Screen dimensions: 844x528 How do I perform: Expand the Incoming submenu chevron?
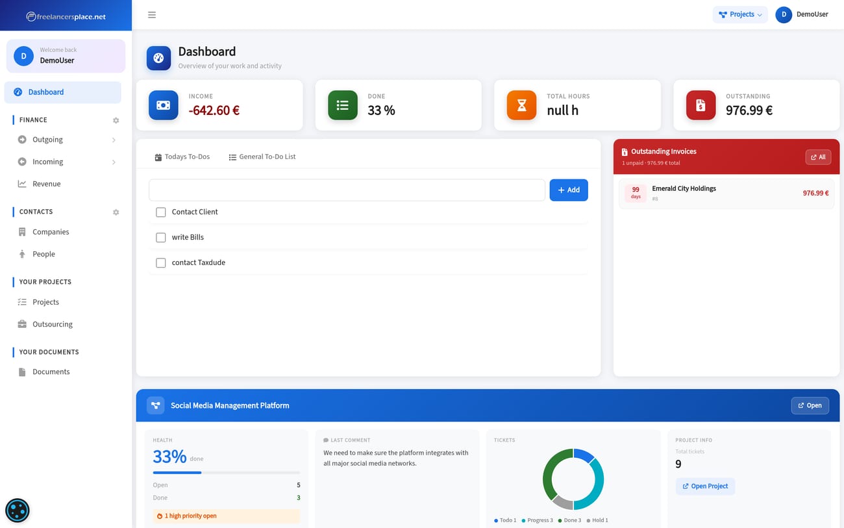click(114, 162)
